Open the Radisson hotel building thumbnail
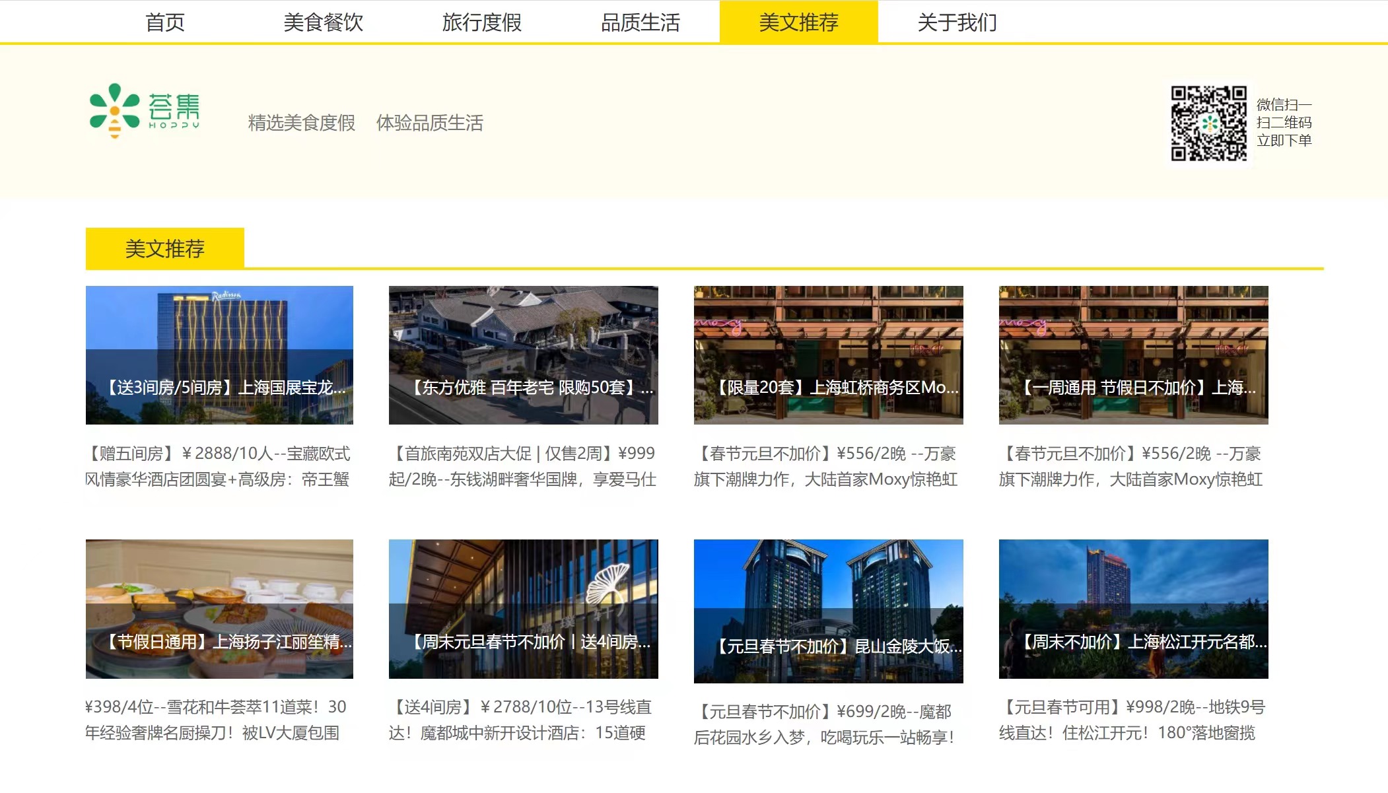 click(x=219, y=355)
